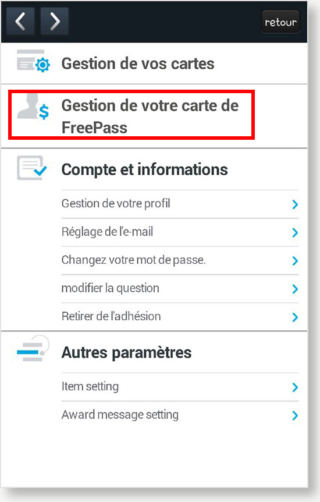Select Retirer de l'adhésion
320x502 pixels.
[180, 317]
